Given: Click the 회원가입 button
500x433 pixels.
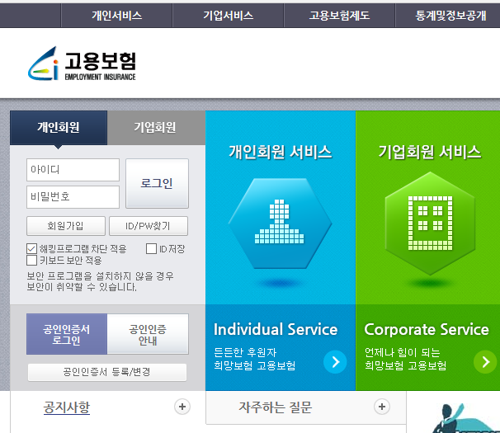Looking at the screenshot, I should (x=66, y=226).
